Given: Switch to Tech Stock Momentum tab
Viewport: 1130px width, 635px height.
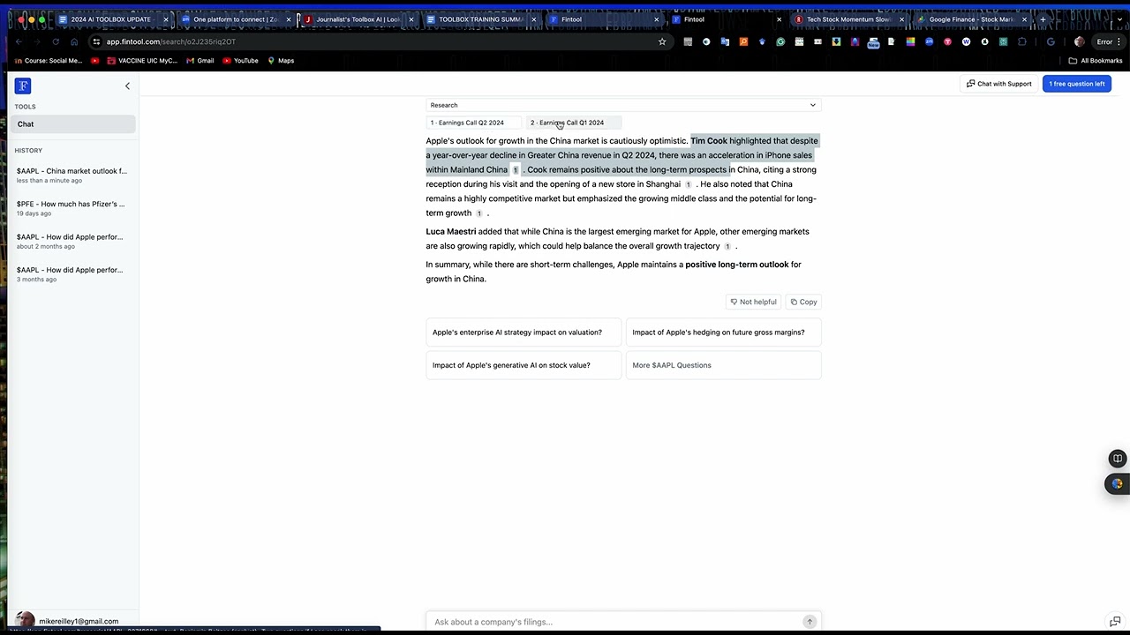Looking at the screenshot, I should pyautogui.click(x=848, y=19).
